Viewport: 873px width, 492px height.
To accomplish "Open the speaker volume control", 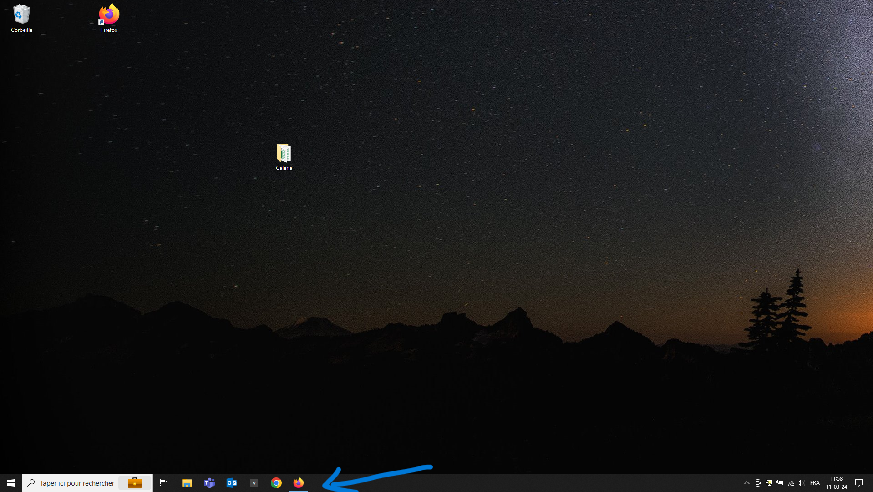I will click(801, 483).
